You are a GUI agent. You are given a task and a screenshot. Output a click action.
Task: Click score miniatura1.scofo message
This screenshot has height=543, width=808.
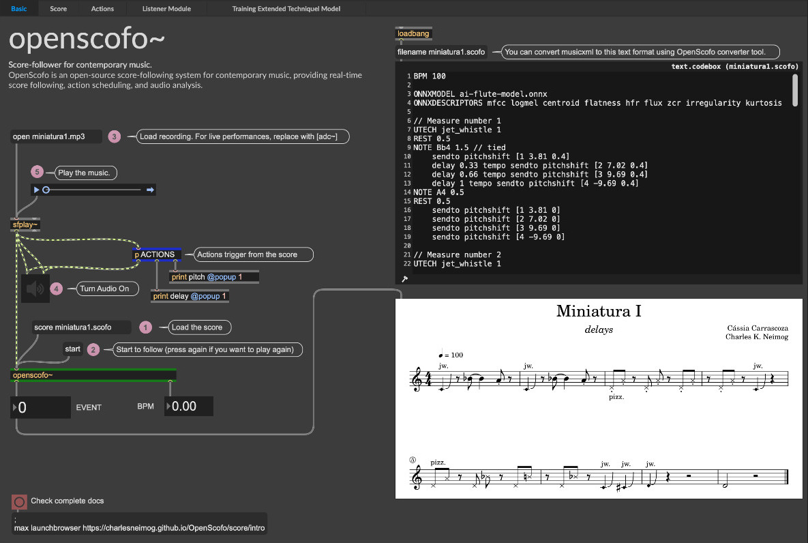[x=81, y=327]
